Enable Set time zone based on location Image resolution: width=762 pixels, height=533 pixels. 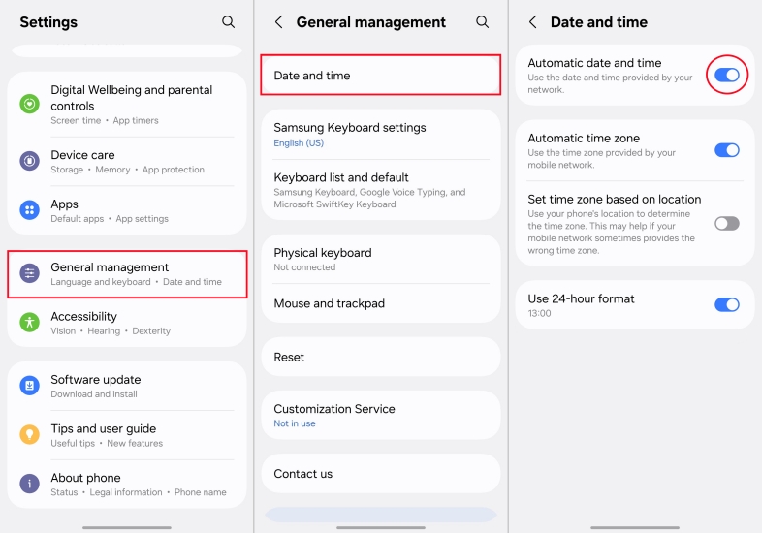[x=726, y=224]
